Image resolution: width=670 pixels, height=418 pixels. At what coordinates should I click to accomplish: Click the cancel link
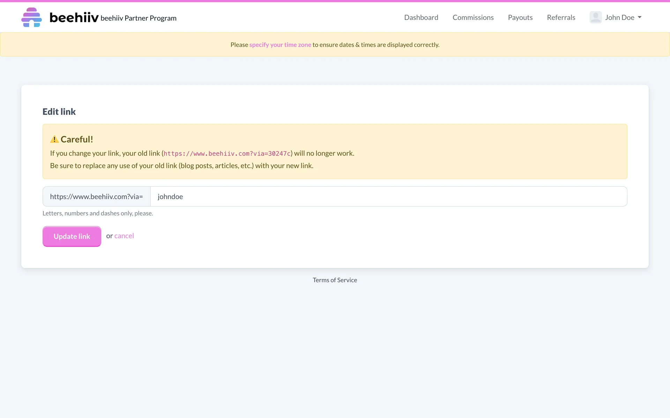(x=124, y=236)
